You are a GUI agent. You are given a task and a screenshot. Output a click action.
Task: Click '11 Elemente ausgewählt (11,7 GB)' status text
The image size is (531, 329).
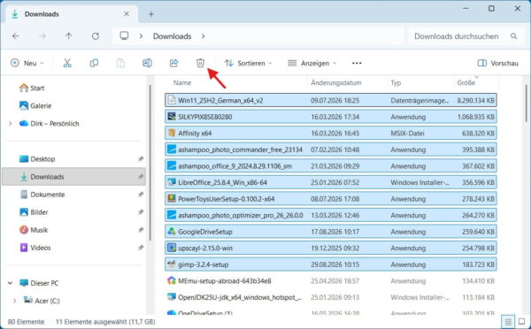pyautogui.click(x=105, y=322)
